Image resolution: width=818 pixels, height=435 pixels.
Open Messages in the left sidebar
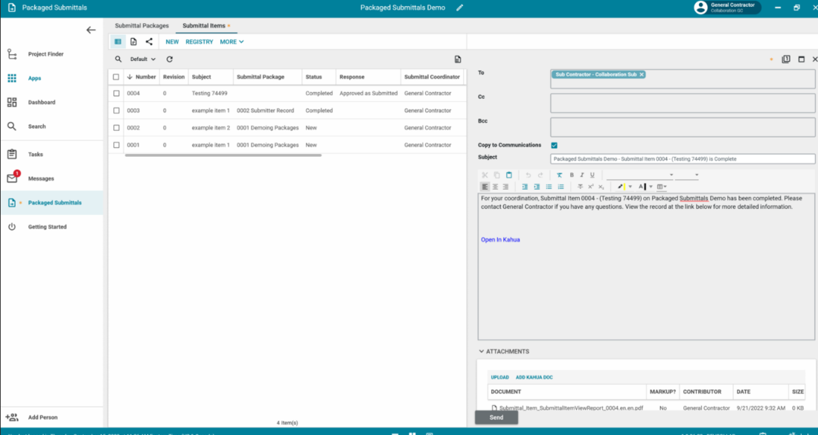(41, 178)
